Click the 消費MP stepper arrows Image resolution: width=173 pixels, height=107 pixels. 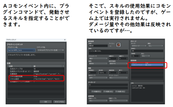coord(117,58)
